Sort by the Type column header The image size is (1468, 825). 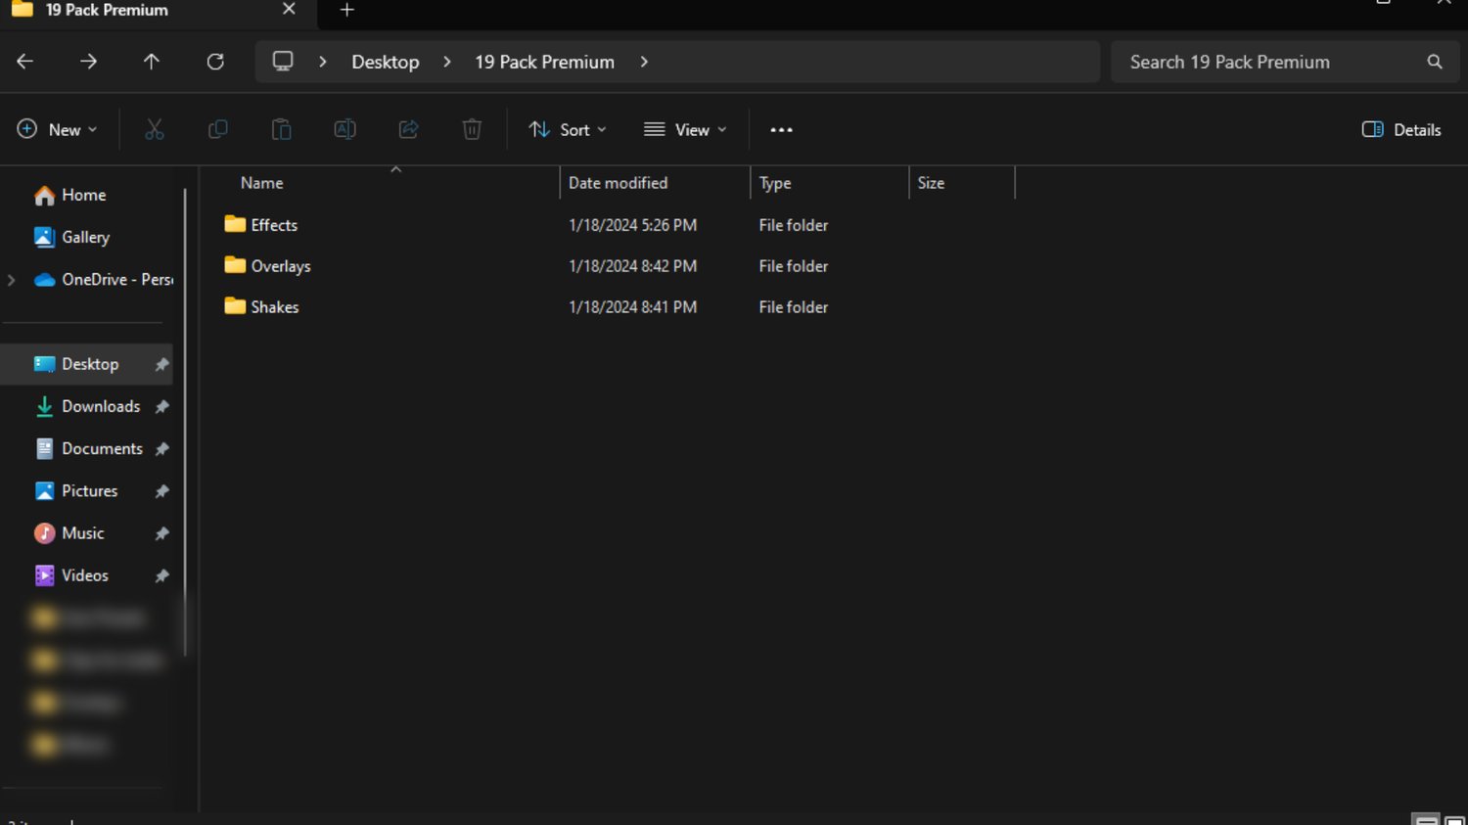(x=830, y=183)
